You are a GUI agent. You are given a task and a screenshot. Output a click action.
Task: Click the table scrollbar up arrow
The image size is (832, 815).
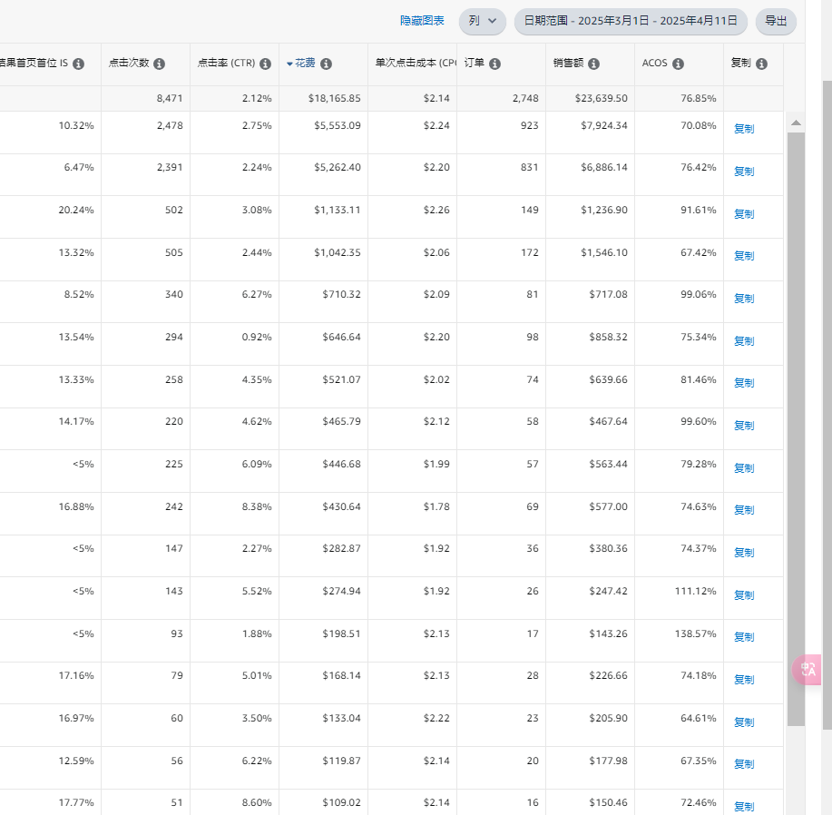coord(796,123)
